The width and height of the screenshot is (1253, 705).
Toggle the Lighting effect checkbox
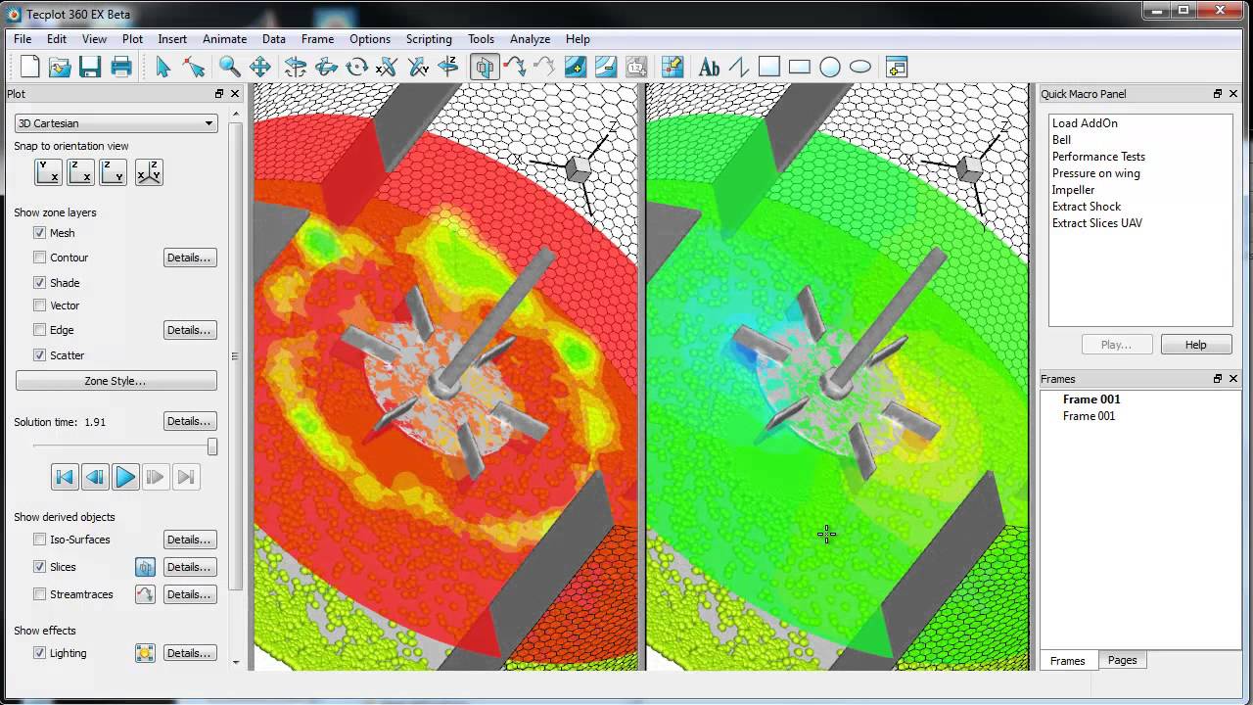tap(39, 653)
